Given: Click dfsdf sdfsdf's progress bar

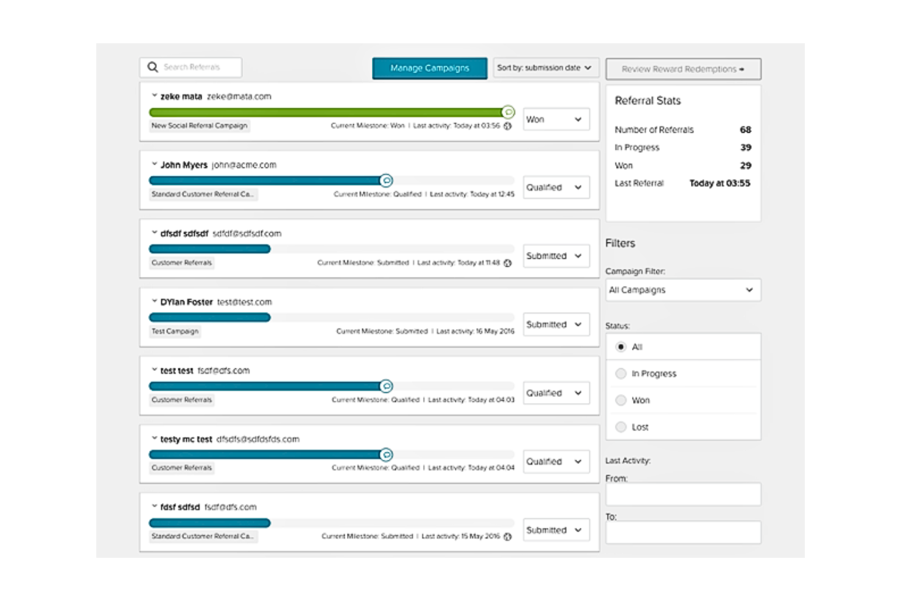Looking at the screenshot, I should pyautogui.click(x=209, y=249).
